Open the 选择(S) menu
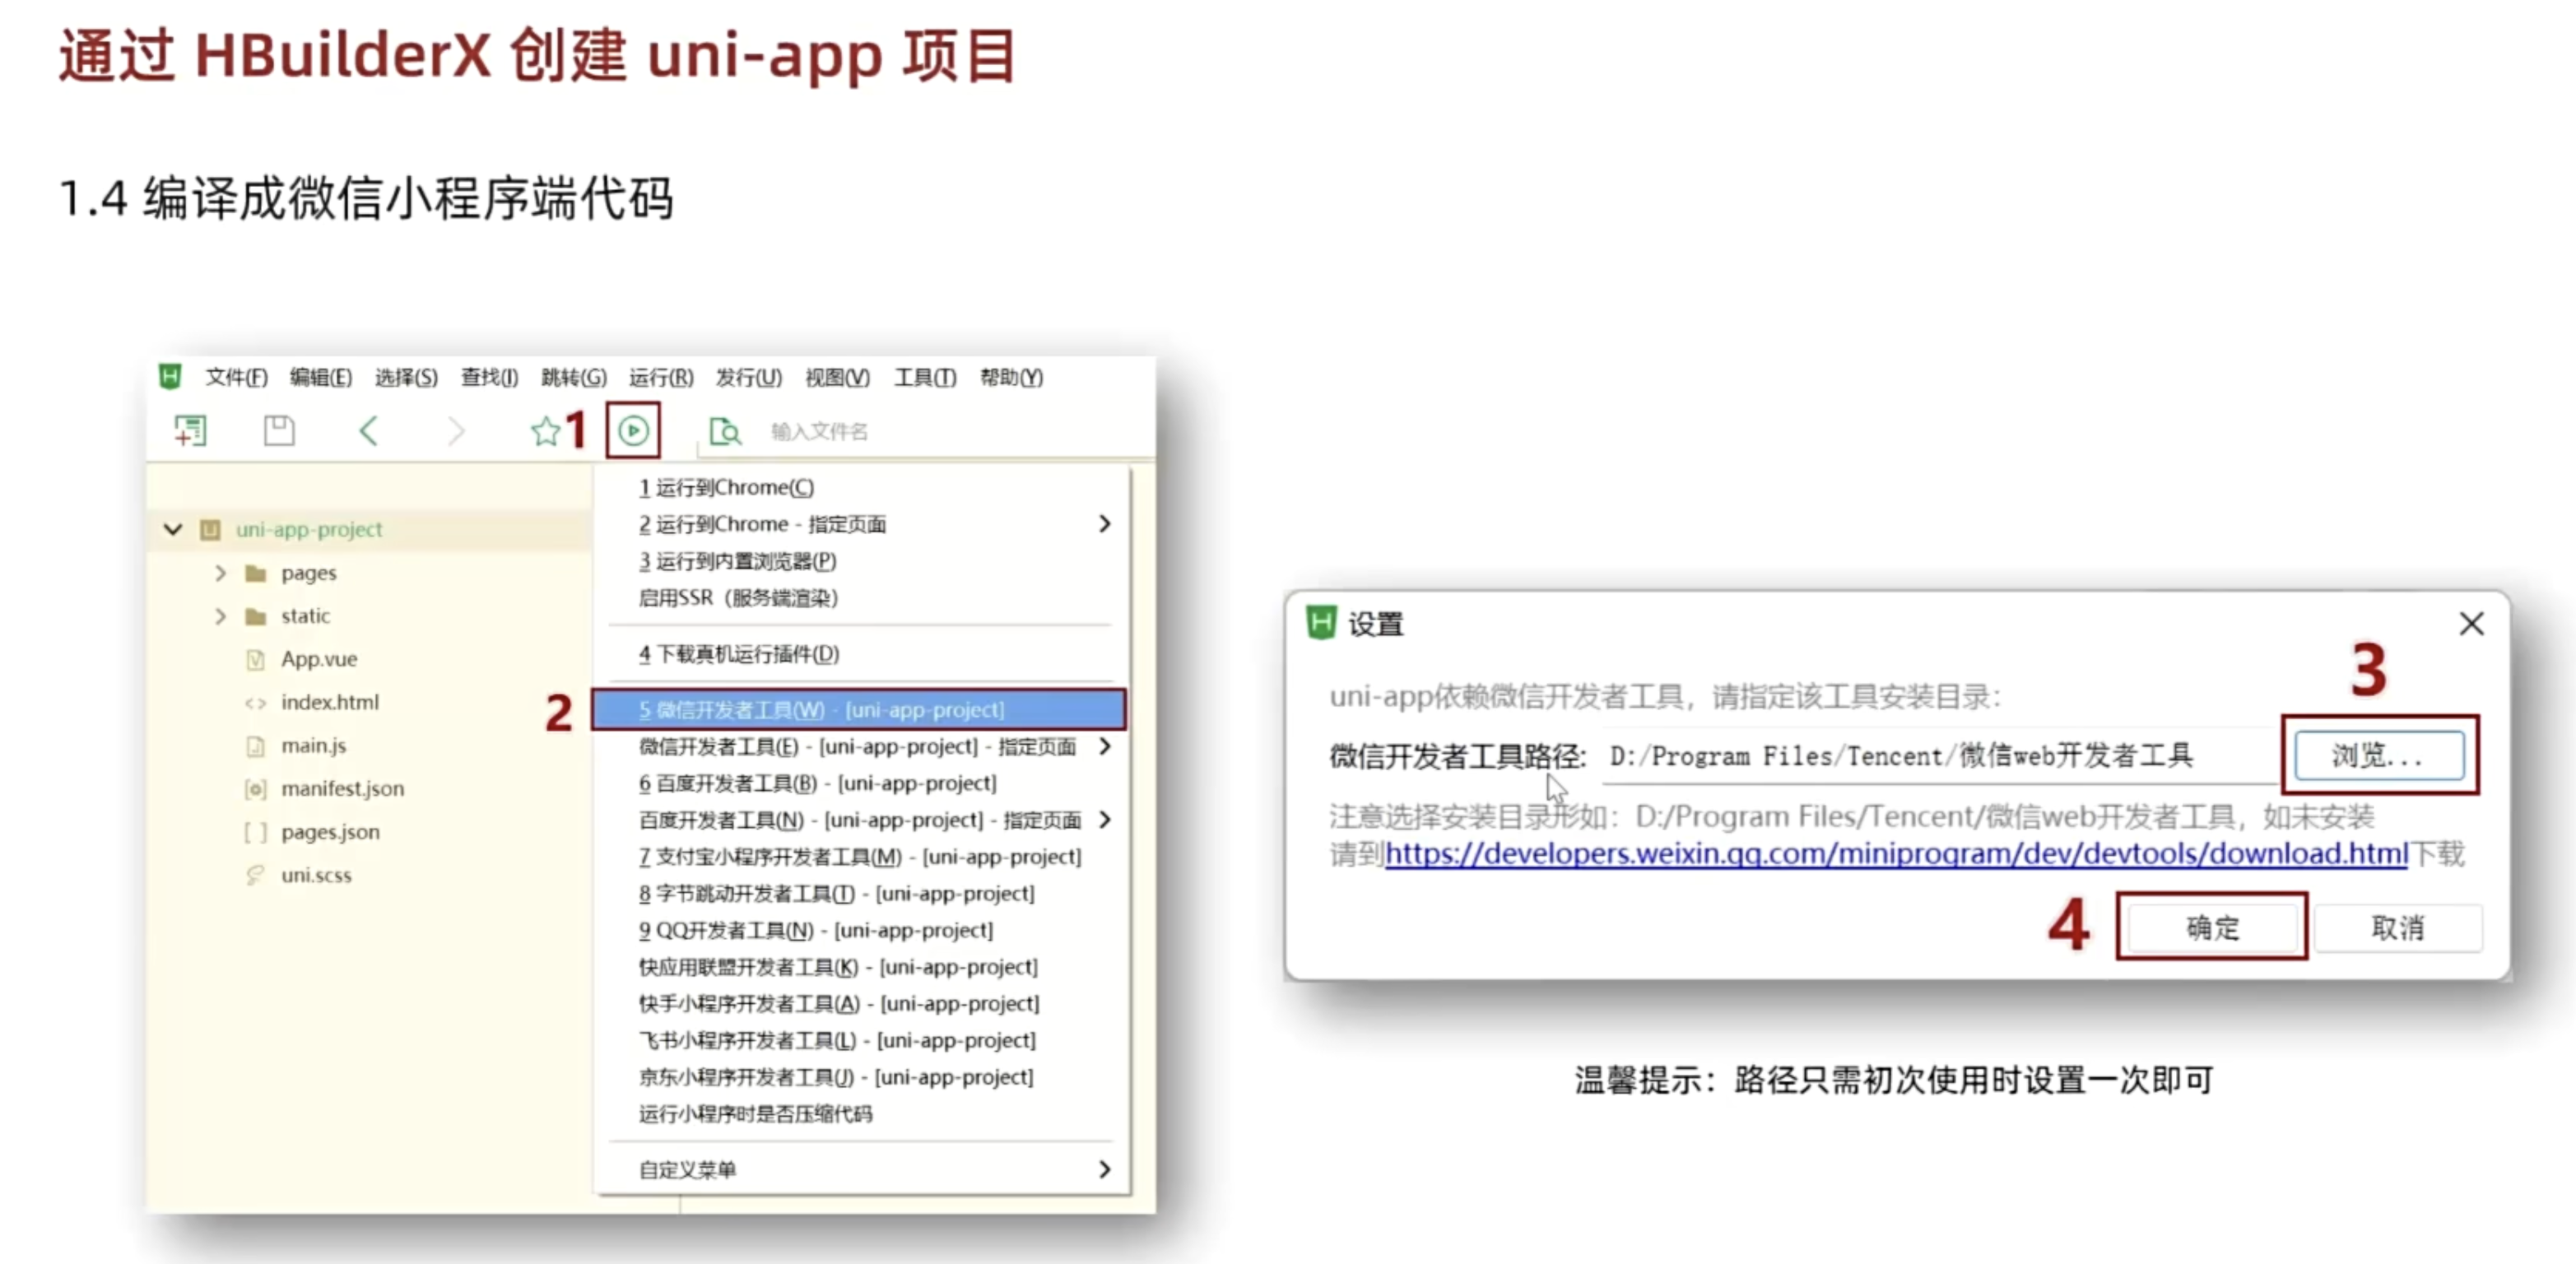Image resolution: width=2576 pixels, height=1264 pixels. (406, 377)
